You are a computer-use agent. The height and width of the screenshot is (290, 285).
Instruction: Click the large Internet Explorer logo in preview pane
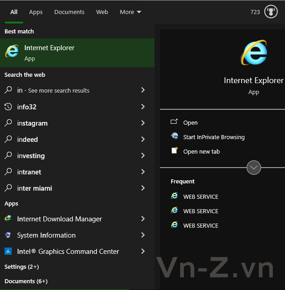254,53
